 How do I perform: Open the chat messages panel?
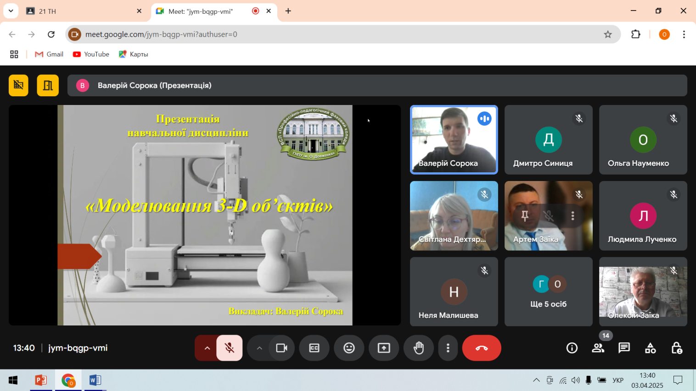click(624, 348)
